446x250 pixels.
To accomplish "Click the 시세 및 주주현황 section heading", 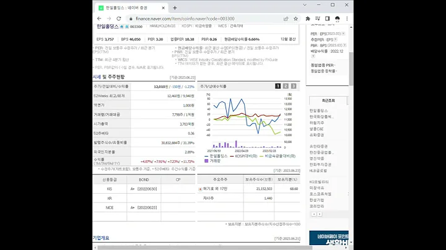I will (108, 77).
